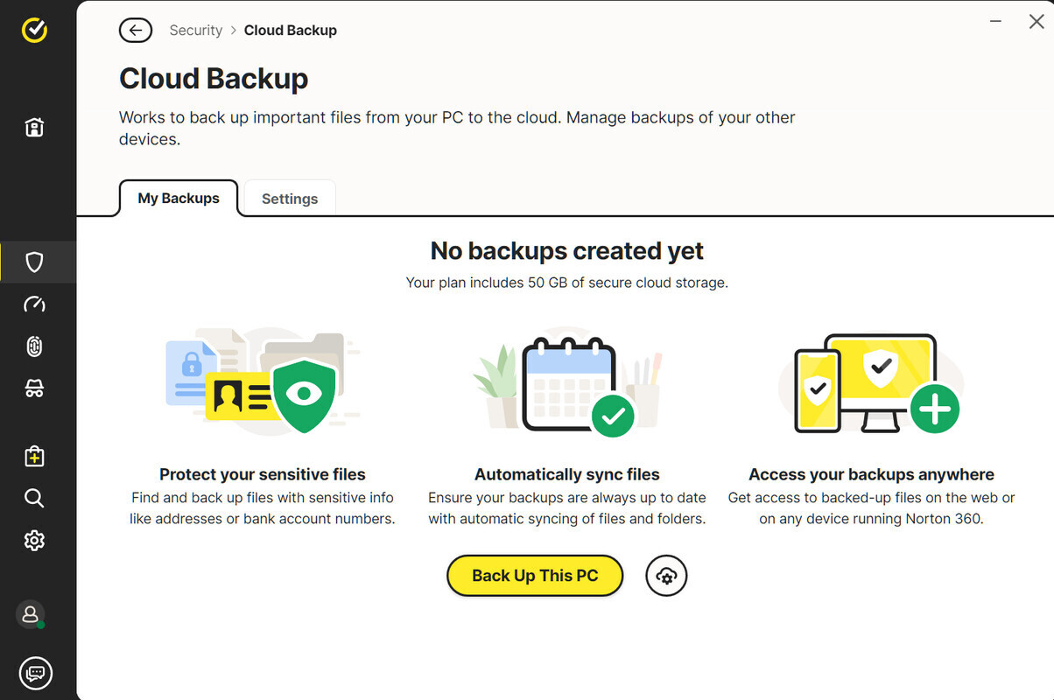
Task: Open the Privacy incognito section
Action: (34, 388)
